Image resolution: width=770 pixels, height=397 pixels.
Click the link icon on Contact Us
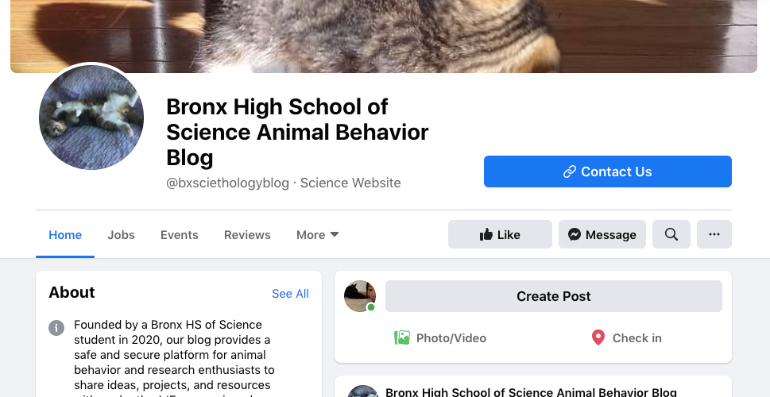[x=569, y=172]
